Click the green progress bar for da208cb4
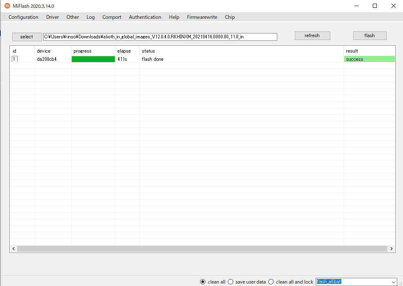Image resolution: width=403 pixels, height=286 pixels. click(93, 59)
